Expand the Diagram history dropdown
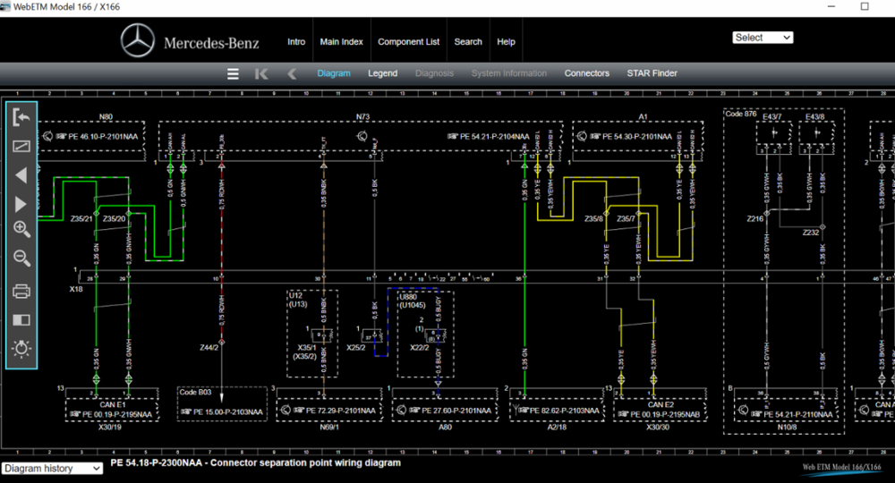Viewport: 895px width, 483px height. click(52, 468)
